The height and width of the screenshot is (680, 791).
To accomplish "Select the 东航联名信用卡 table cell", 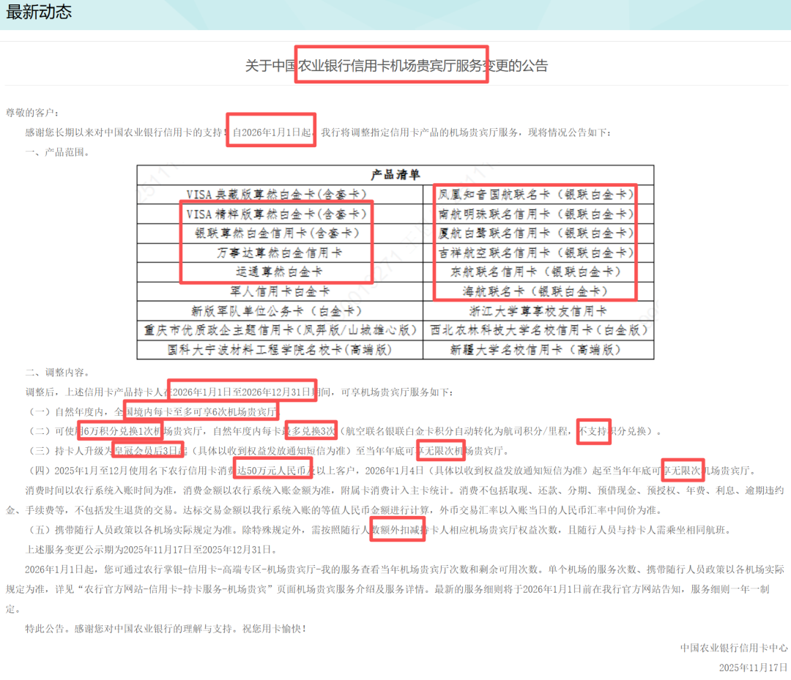I will 538,272.
